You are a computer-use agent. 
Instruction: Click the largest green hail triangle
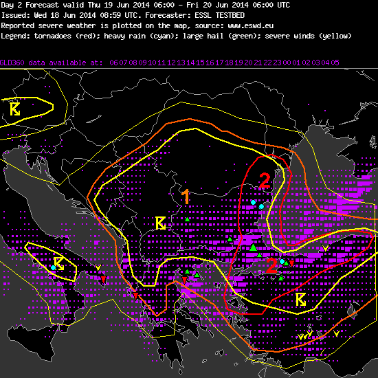click(253, 247)
